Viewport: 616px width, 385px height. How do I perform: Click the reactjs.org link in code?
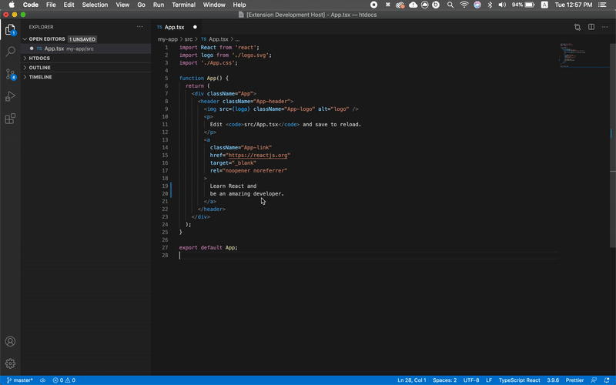point(256,155)
